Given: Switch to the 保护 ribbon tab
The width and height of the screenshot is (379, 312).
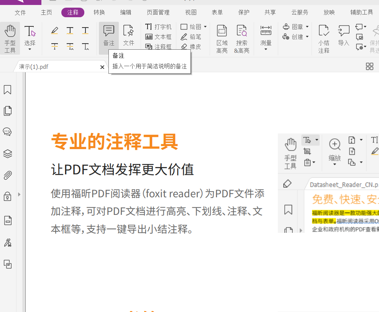Looking at the screenshot, I should [x=243, y=12].
